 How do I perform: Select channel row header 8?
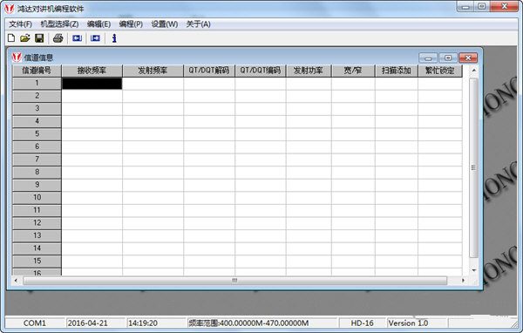pyautogui.click(x=37, y=173)
